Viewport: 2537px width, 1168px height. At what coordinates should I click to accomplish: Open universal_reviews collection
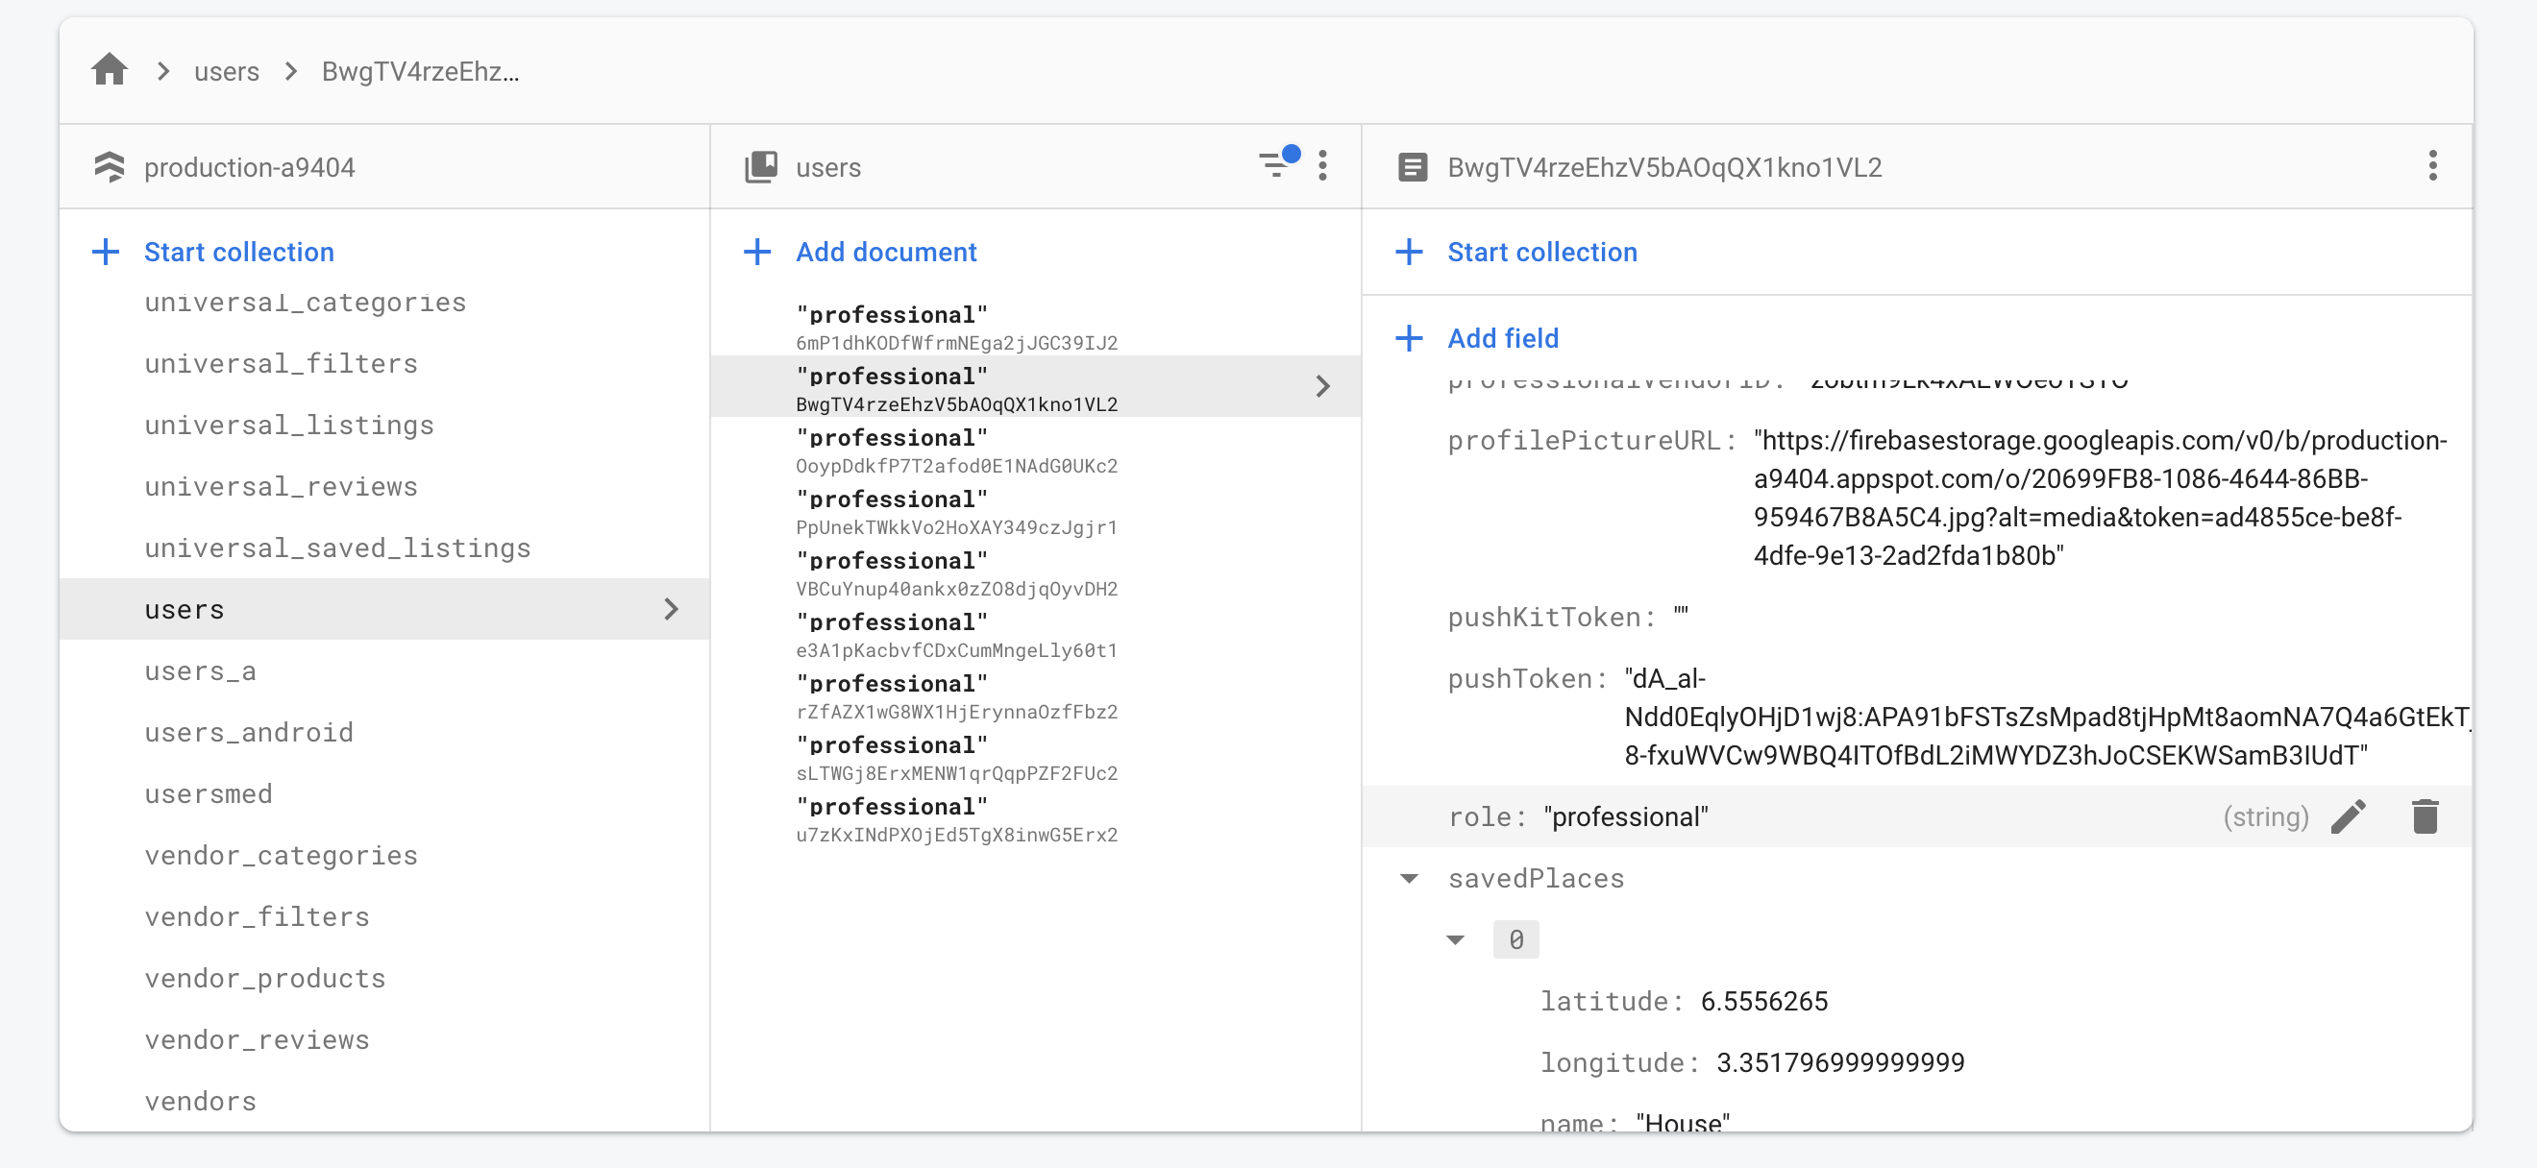click(281, 486)
